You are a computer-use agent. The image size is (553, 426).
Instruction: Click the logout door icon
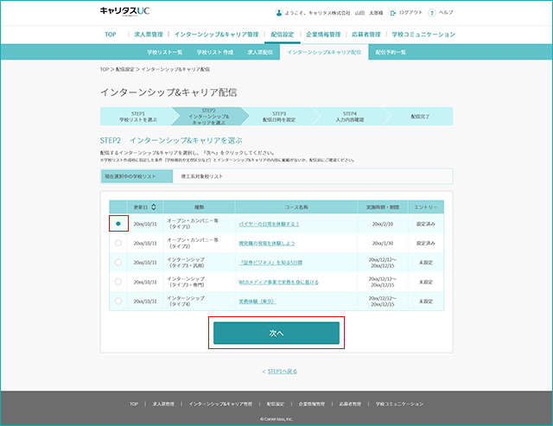(x=392, y=13)
